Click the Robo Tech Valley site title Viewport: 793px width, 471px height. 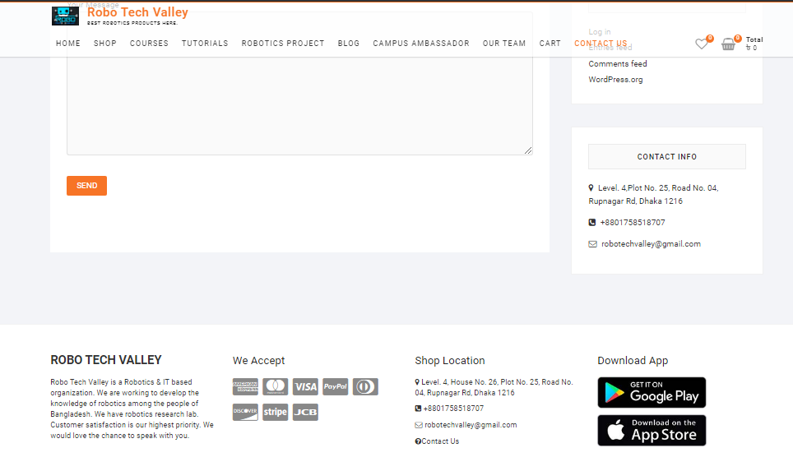pos(137,12)
